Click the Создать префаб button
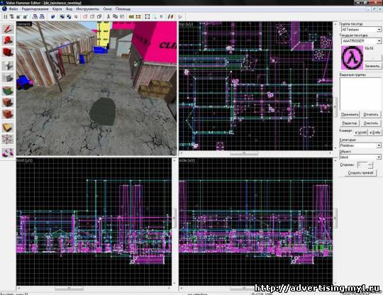This screenshot has height=295, width=383. click(360, 172)
